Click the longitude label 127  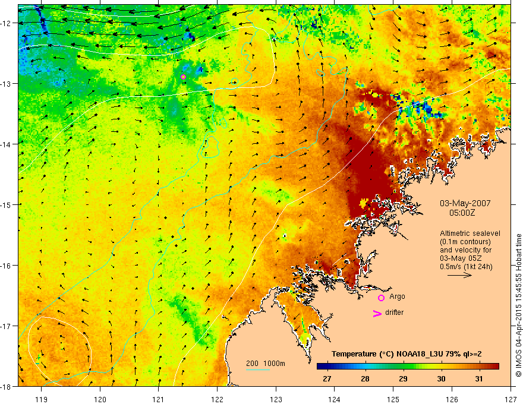pyautogui.click(x=511, y=399)
